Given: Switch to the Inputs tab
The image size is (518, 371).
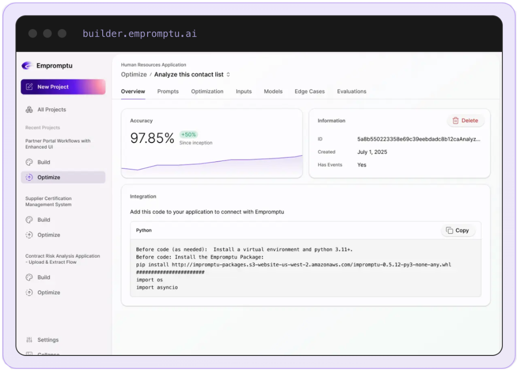Looking at the screenshot, I should coord(244,91).
